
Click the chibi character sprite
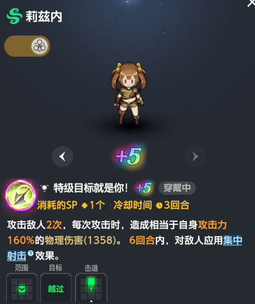pos(129,93)
